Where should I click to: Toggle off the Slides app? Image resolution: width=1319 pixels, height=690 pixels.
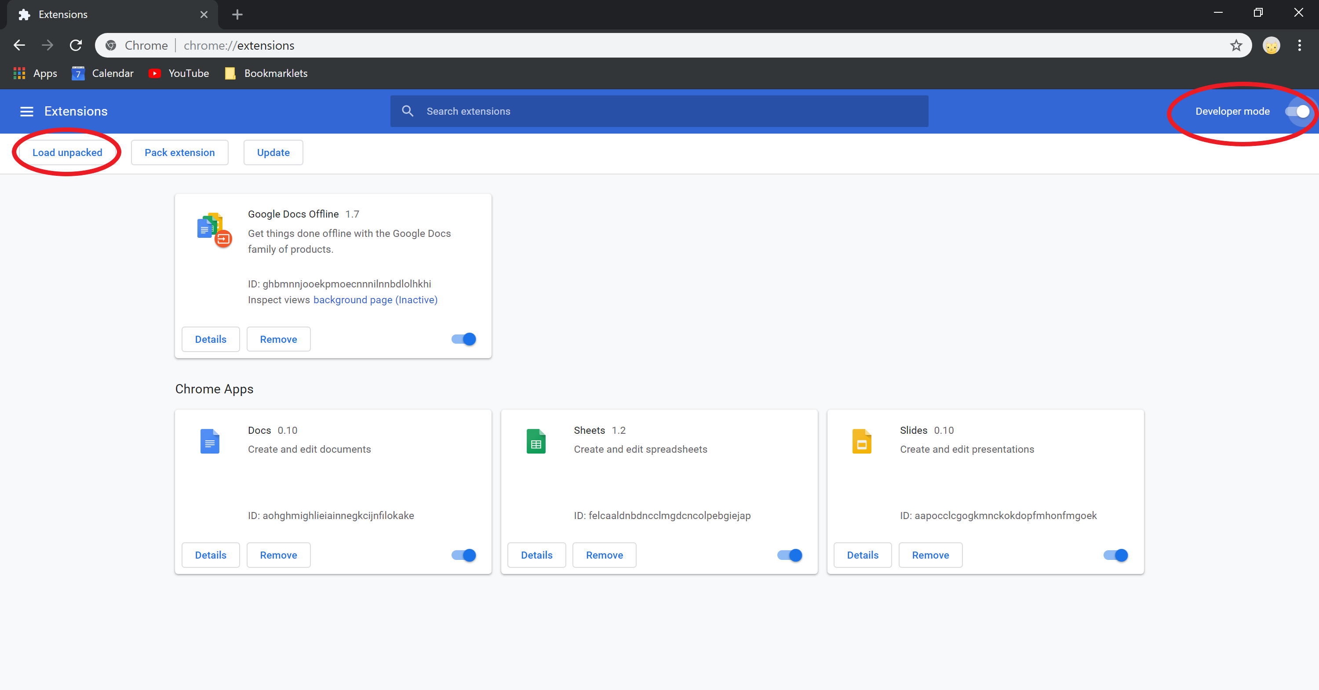1116,555
